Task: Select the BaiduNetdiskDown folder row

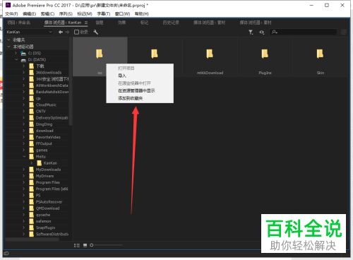Action: 37,92
